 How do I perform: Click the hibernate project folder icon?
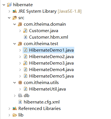coord(9,5)
